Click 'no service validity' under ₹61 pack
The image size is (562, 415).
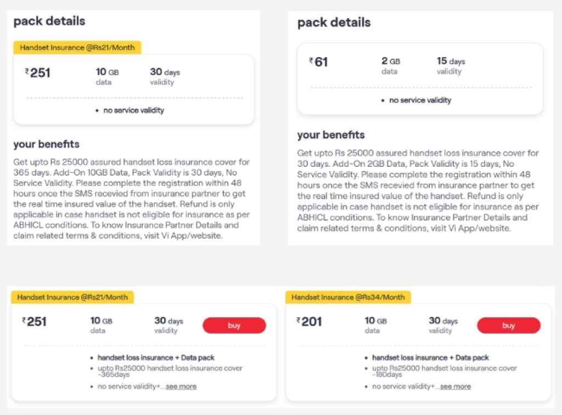point(420,100)
